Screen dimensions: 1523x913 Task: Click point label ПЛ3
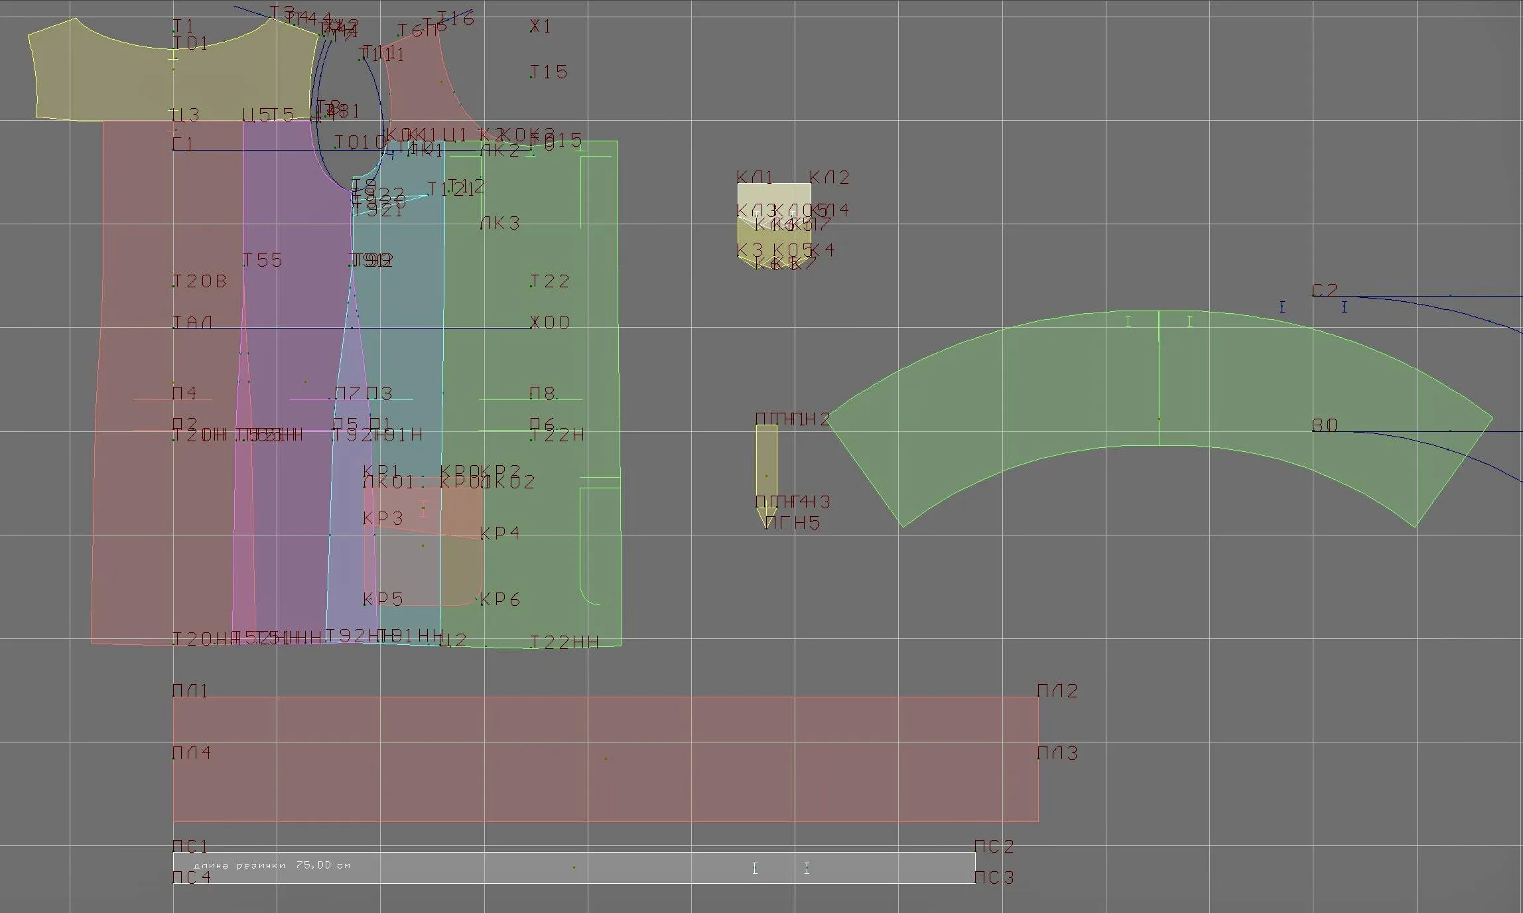pyautogui.click(x=1057, y=753)
